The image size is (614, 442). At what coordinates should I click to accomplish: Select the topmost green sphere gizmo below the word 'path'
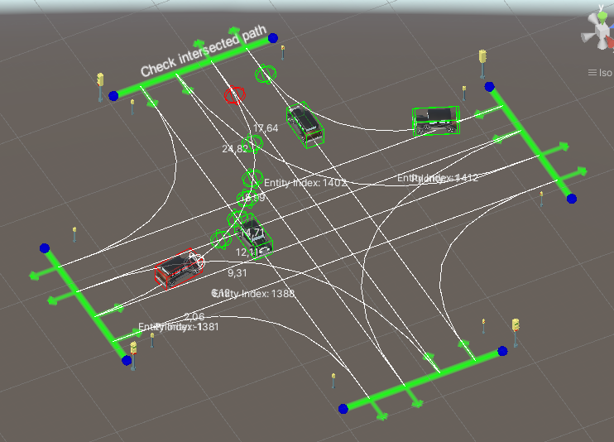pyautogui.click(x=266, y=74)
